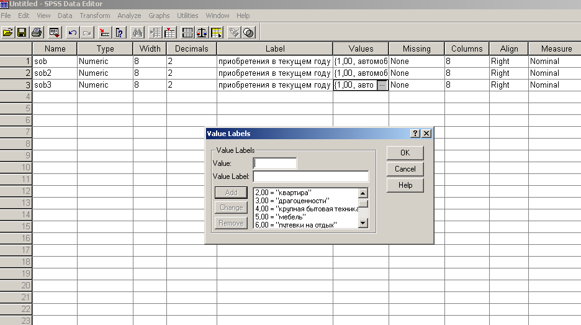
Task: Click the Values cell of sob row
Action: coord(361,62)
